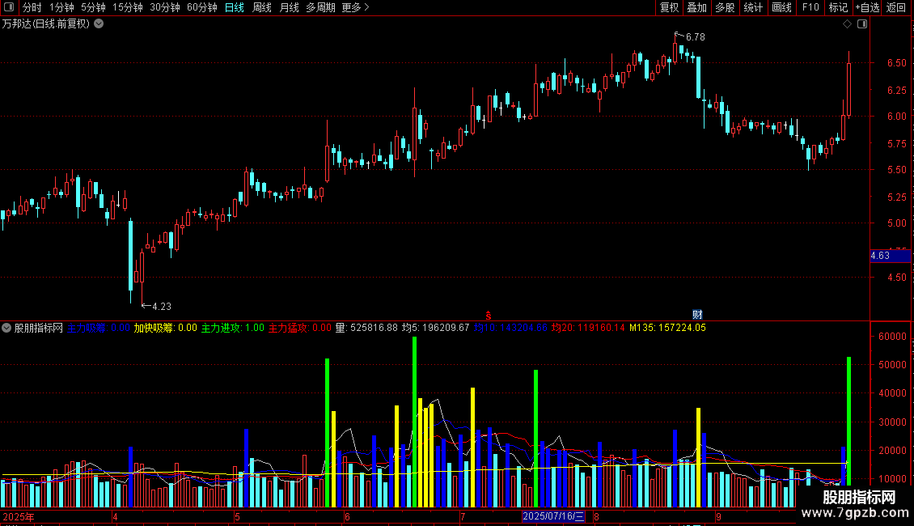Open the 统计 statistics tool
914x526 pixels.
pos(753,7)
